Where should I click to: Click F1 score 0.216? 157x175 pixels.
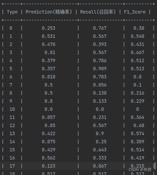click(137, 93)
